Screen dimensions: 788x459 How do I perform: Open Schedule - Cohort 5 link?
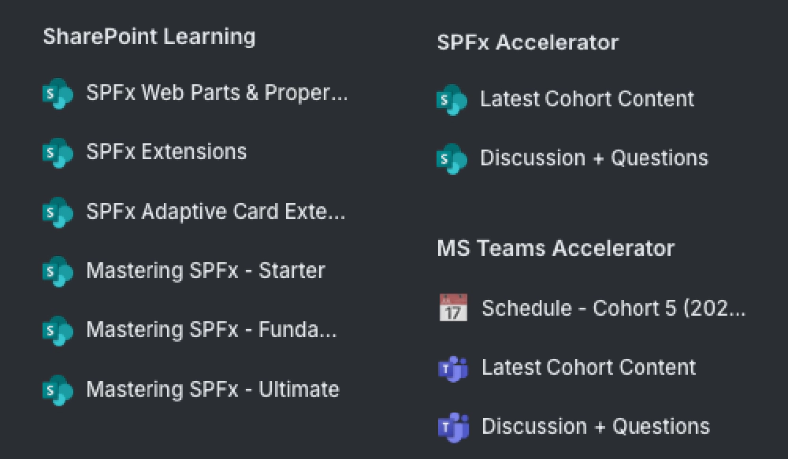tap(614, 308)
